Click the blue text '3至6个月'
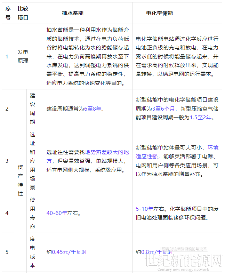Image resolution: width=225 pixels, height=273 pixels. (163, 109)
